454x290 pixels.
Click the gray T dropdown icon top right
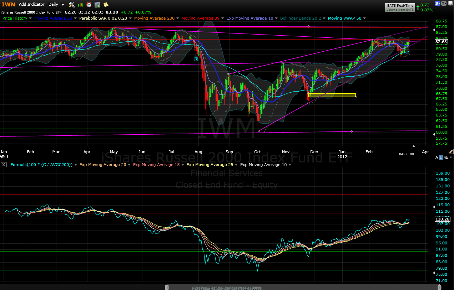click(444, 3)
